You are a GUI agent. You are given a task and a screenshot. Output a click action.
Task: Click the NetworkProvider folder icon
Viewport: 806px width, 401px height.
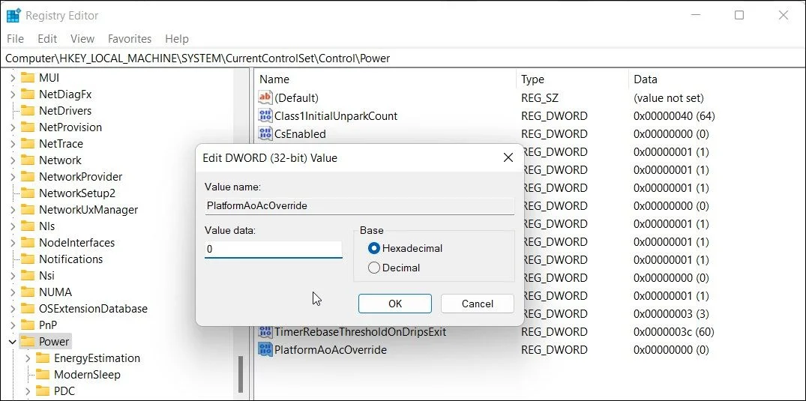coord(27,176)
